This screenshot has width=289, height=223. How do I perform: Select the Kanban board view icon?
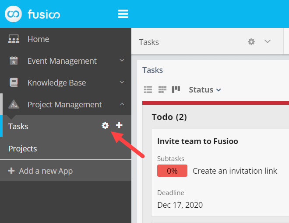(x=176, y=90)
